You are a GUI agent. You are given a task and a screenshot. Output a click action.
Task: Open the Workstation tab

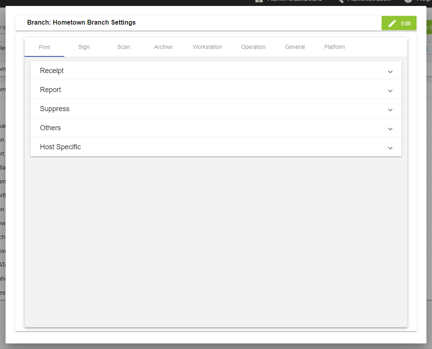click(x=207, y=47)
